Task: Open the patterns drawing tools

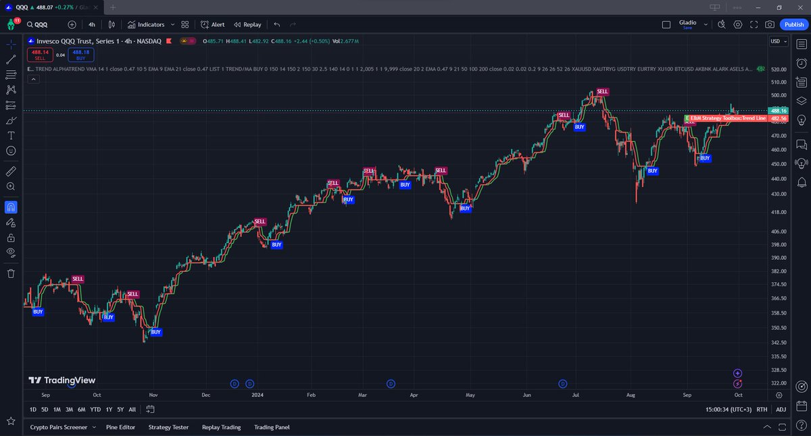Action: click(x=11, y=90)
